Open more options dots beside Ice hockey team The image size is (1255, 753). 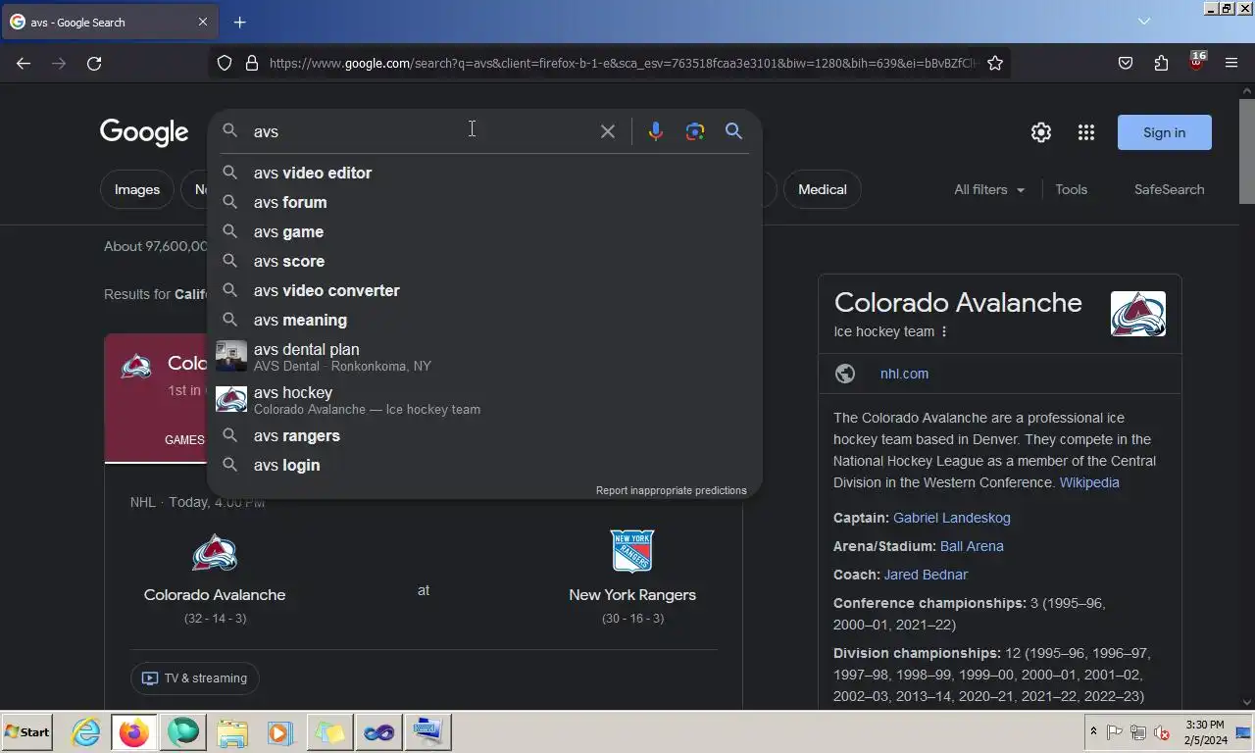pyautogui.click(x=944, y=331)
